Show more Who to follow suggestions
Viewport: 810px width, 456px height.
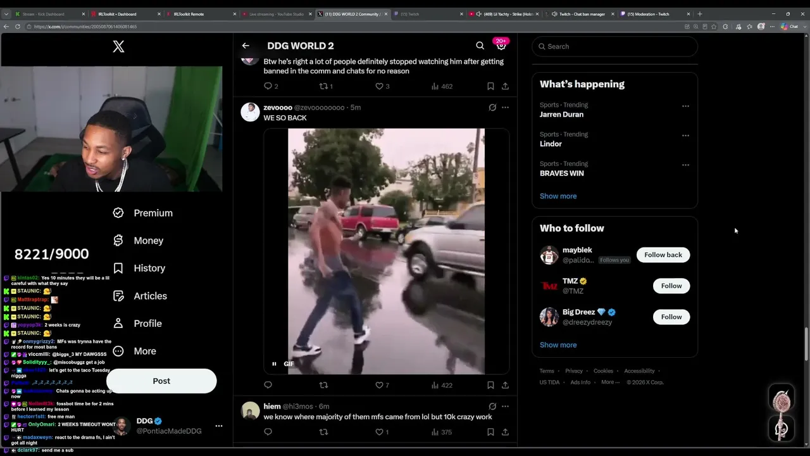(558, 345)
